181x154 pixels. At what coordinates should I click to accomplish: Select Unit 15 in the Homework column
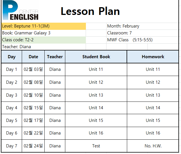[153, 120]
